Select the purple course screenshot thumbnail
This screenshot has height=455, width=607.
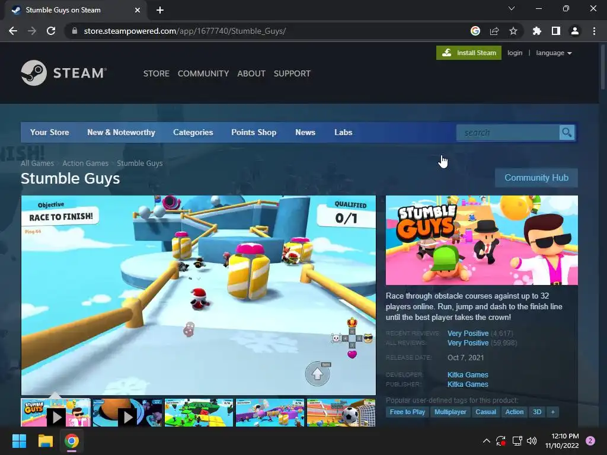click(270, 413)
